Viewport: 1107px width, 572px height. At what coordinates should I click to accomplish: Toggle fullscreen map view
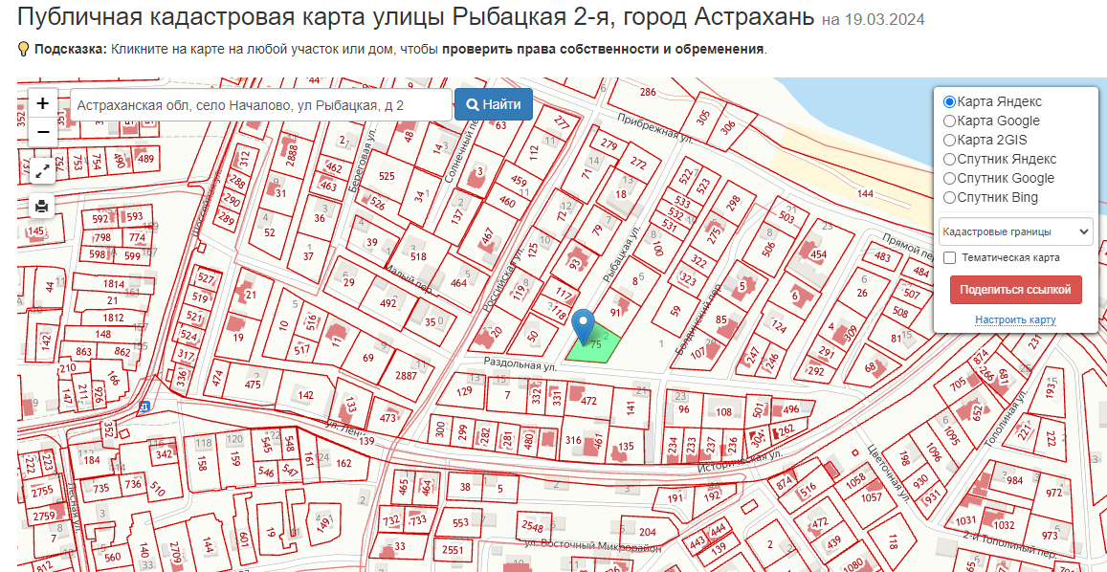tap(42, 170)
